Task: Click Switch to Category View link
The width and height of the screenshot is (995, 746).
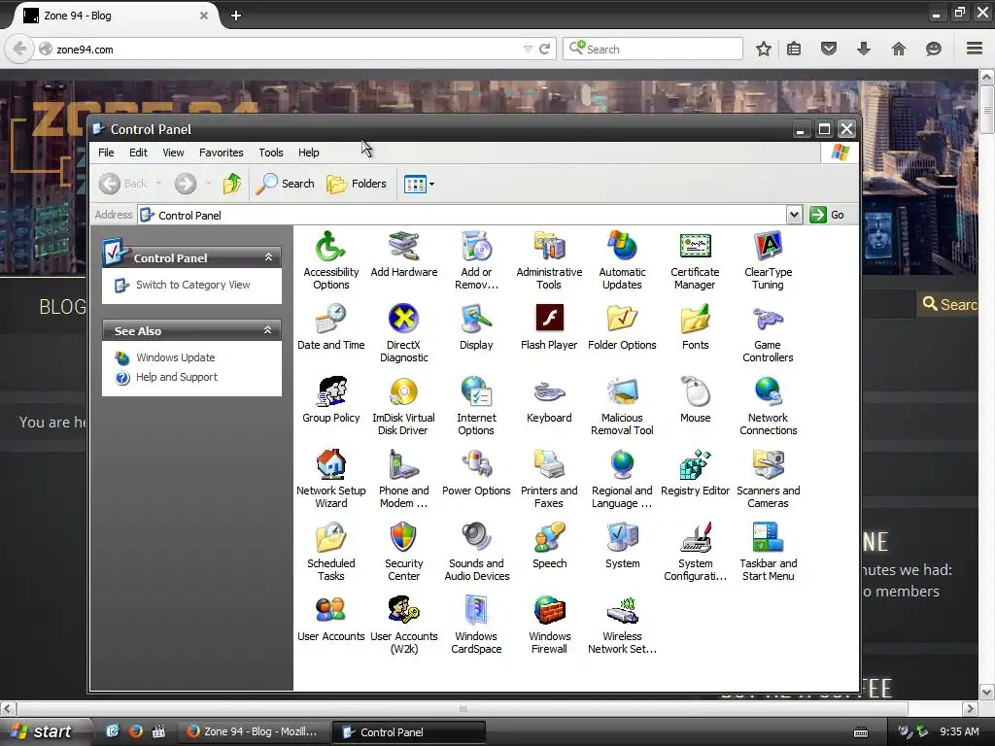Action: pyautogui.click(x=193, y=285)
